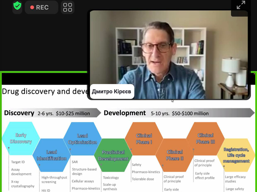Tap the Дмитро Кірєєв name label
This screenshot has height=192, width=257.
tap(112, 92)
